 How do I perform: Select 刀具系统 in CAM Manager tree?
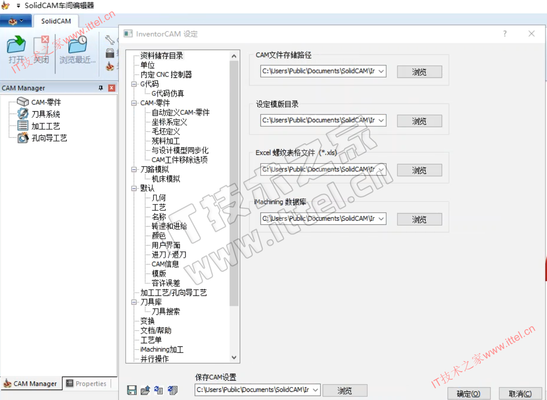pos(46,114)
